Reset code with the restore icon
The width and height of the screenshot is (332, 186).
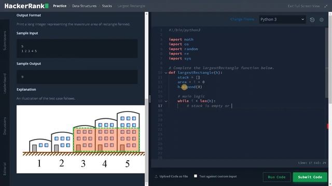312,20
